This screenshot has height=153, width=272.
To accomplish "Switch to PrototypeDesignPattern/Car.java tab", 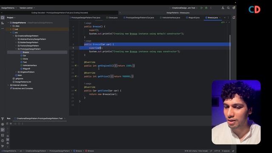I will point(139,17).
